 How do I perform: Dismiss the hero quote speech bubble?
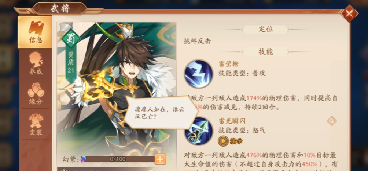click(161, 113)
